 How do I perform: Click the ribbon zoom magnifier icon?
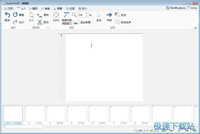click(x=74, y=15)
